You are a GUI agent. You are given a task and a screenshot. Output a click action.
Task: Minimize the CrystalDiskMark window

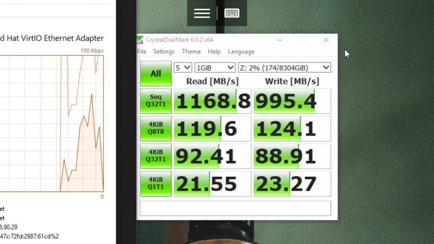click(279, 40)
